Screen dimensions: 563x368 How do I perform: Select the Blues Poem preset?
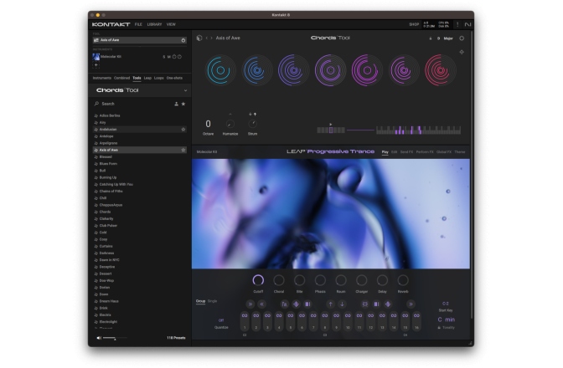[x=108, y=164]
